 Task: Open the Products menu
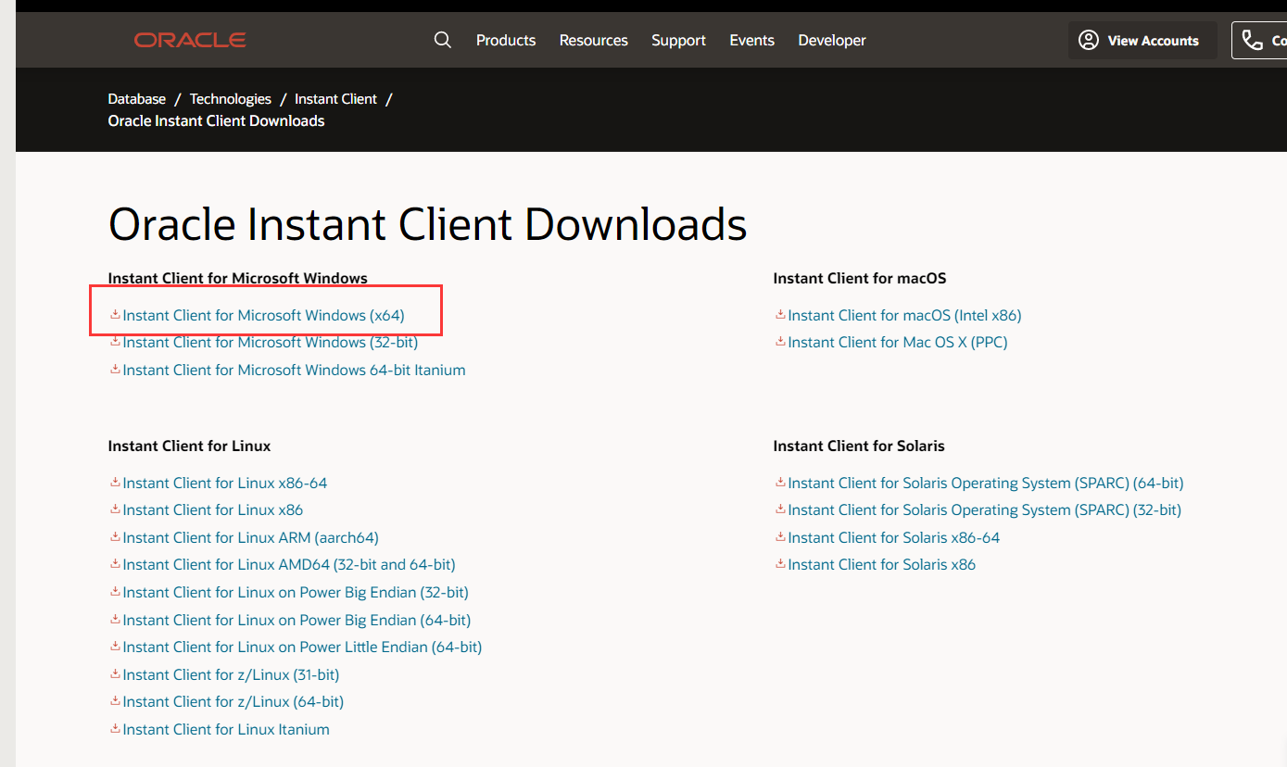(x=505, y=40)
